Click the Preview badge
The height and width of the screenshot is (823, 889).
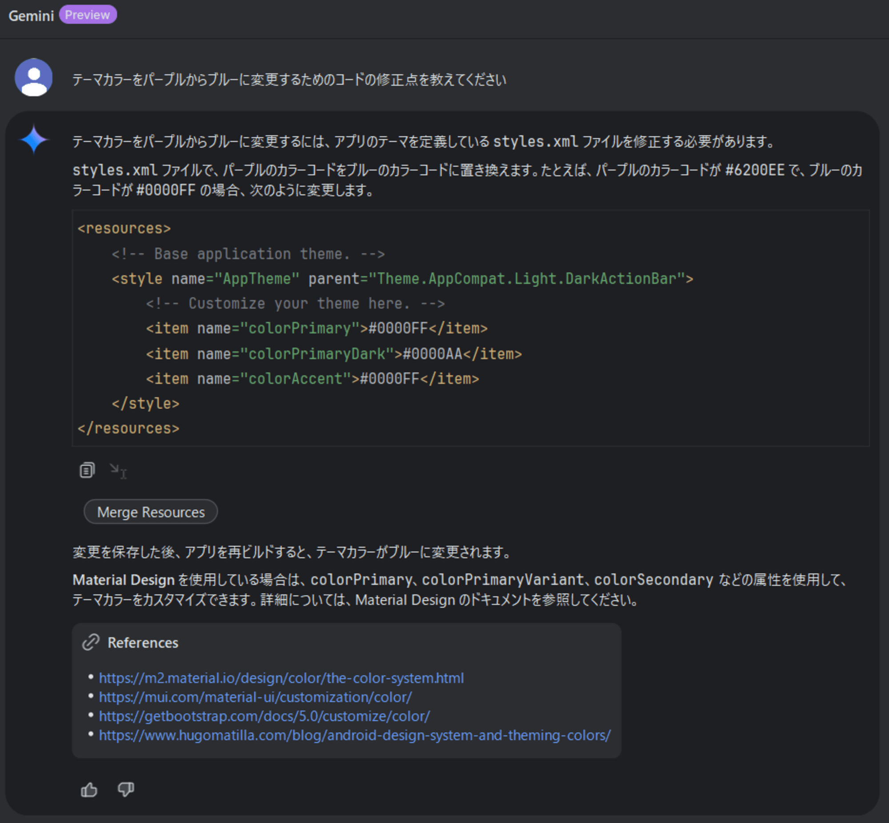[x=88, y=15]
